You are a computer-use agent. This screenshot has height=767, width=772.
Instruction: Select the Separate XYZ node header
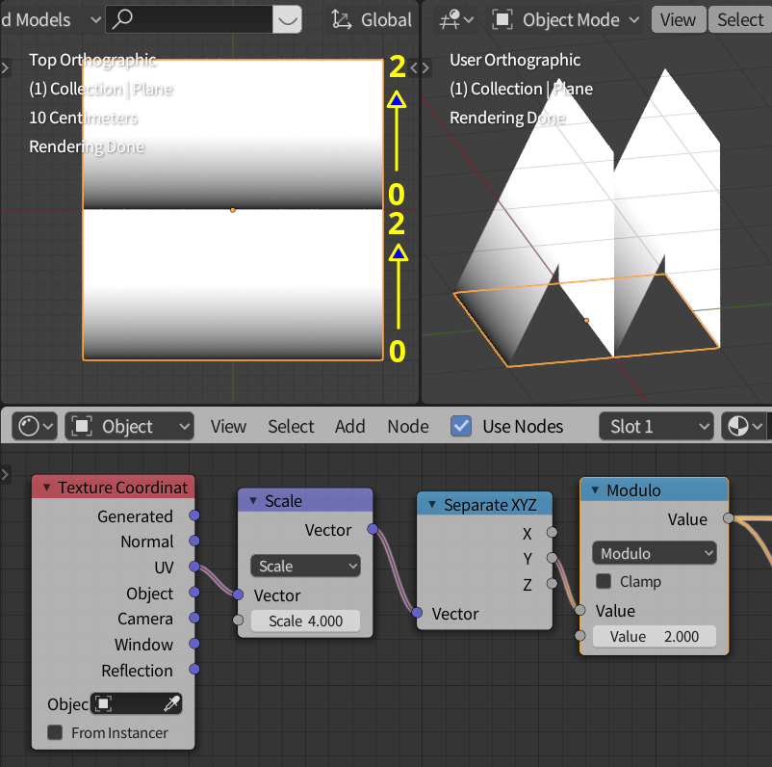pyautogui.click(x=484, y=504)
